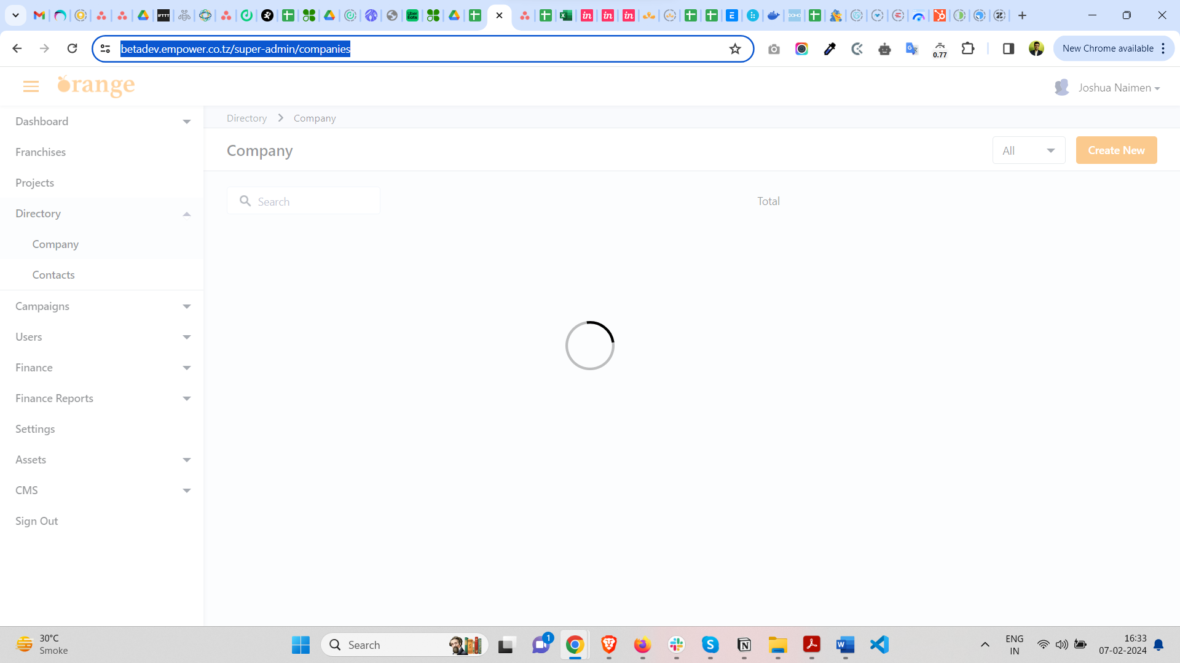Screen dimensions: 1180x663
Task: Click the hamburger menu icon
Action: [x=31, y=87]
